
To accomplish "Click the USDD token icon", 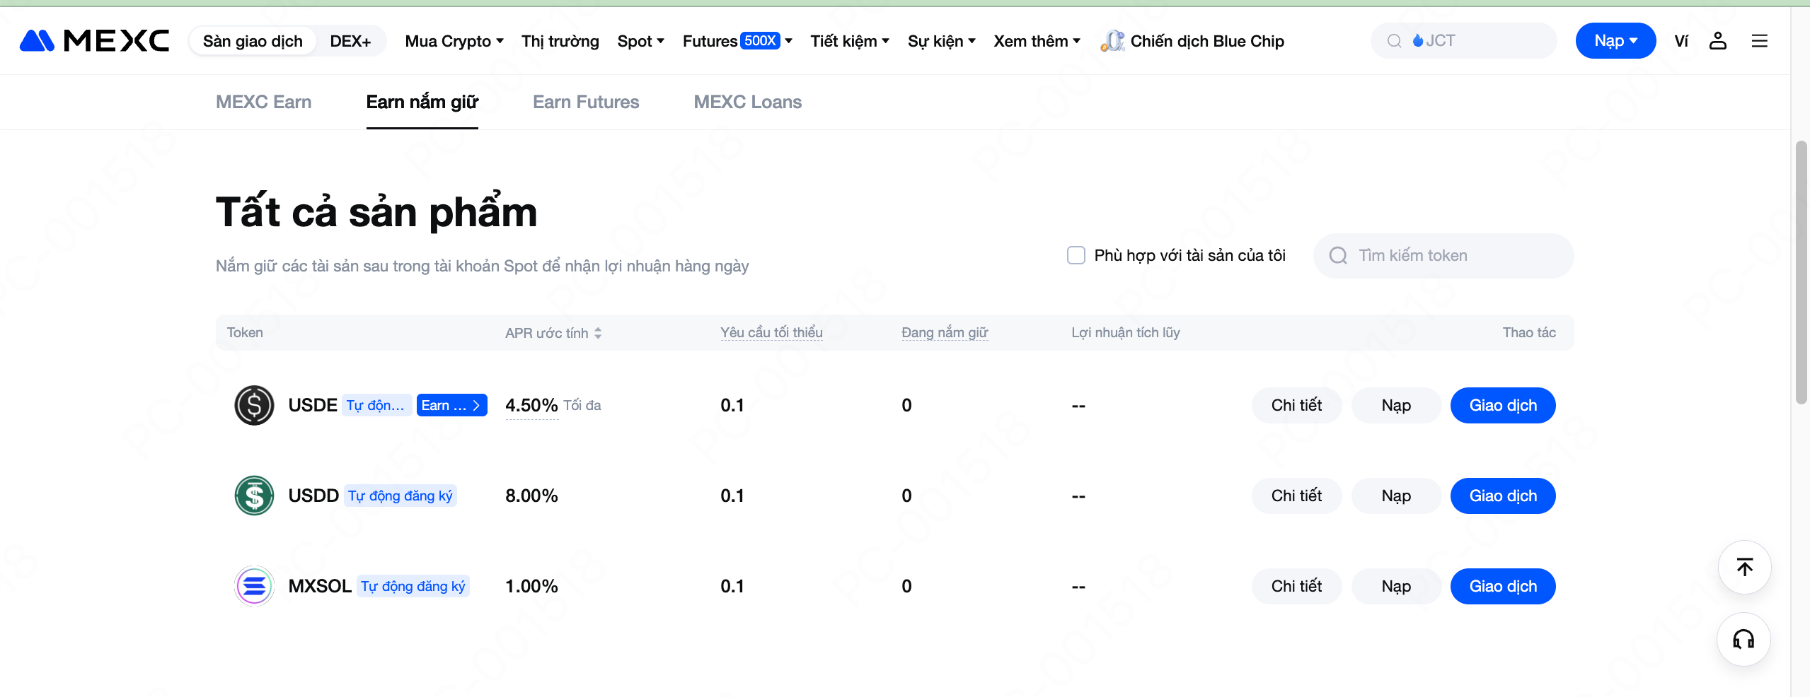I will (254, 496).
